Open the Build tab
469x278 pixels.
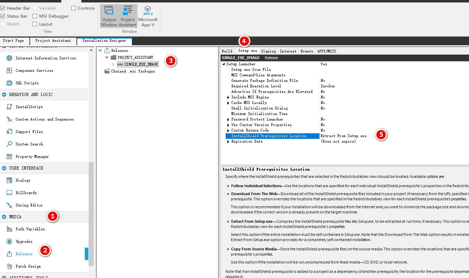[x=227, y=51]
